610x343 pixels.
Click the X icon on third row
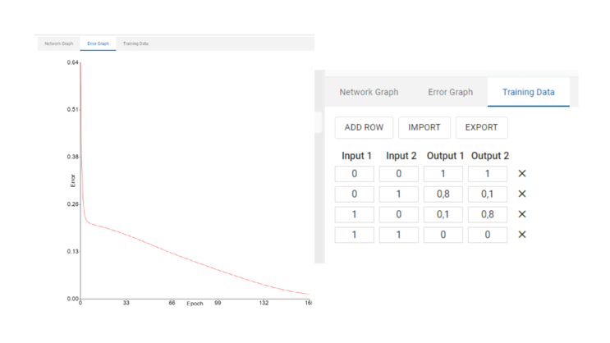coord(522,214)
